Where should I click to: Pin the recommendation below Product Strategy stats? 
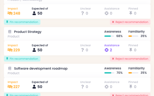(22, 59)
